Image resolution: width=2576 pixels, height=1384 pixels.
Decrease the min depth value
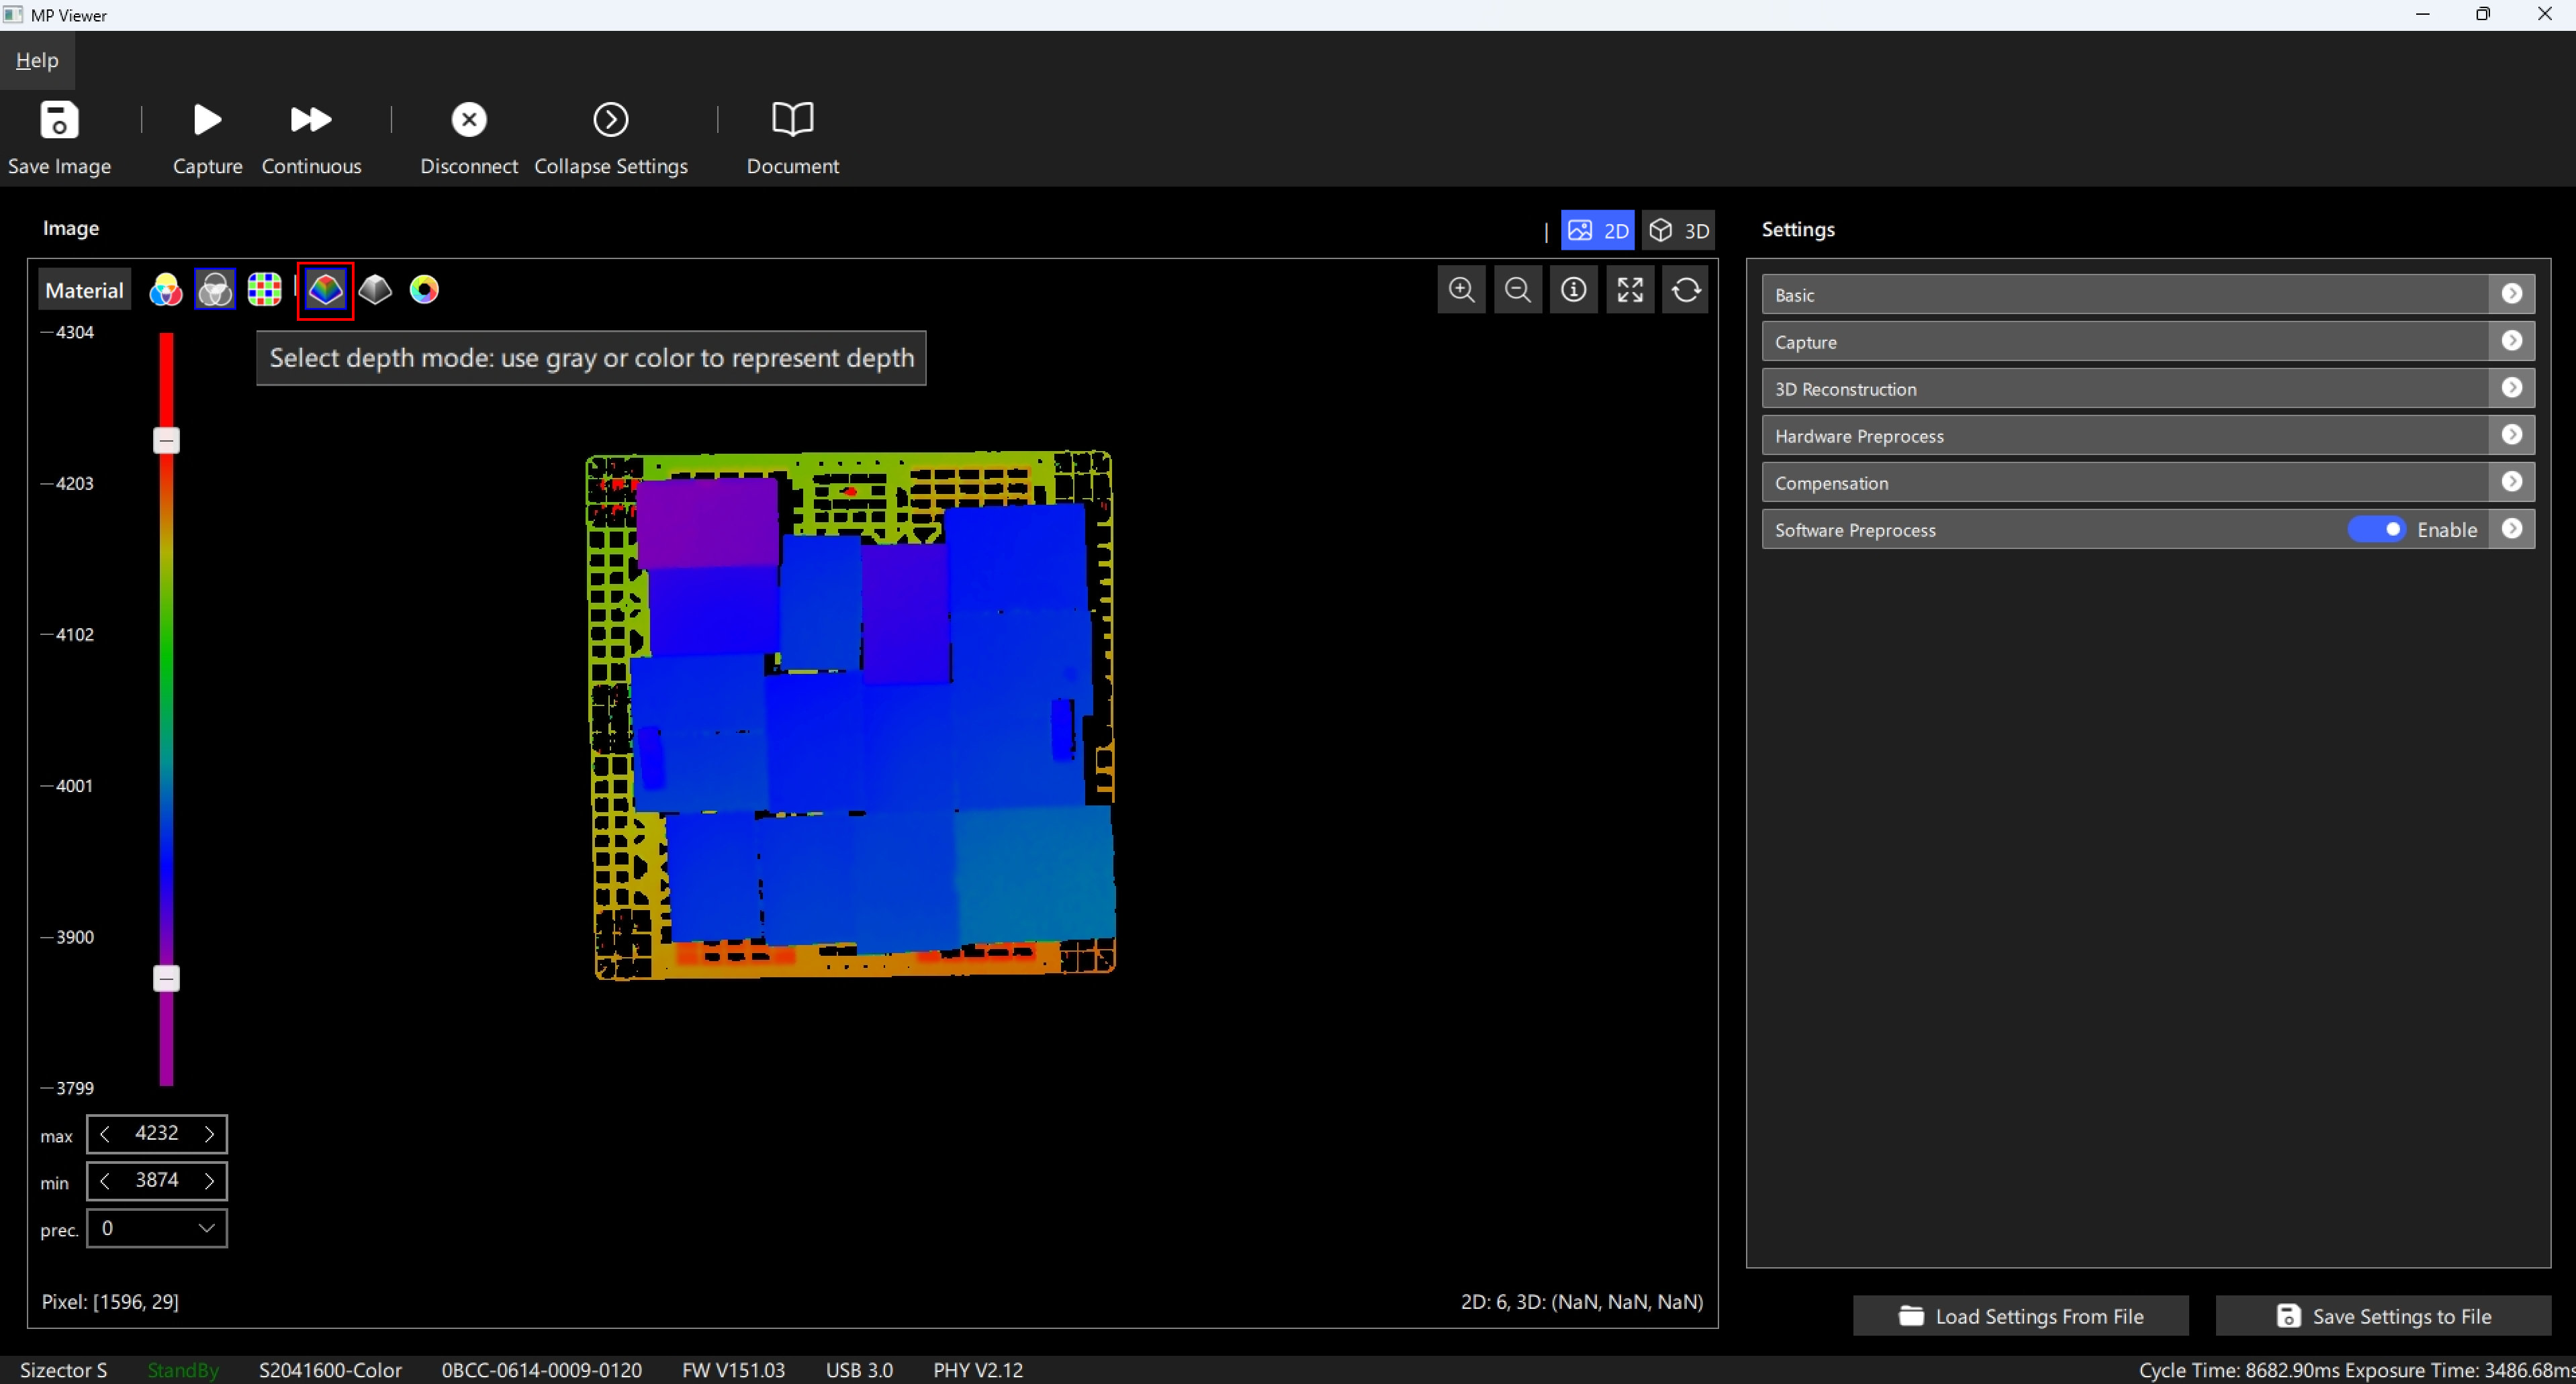105,1180
